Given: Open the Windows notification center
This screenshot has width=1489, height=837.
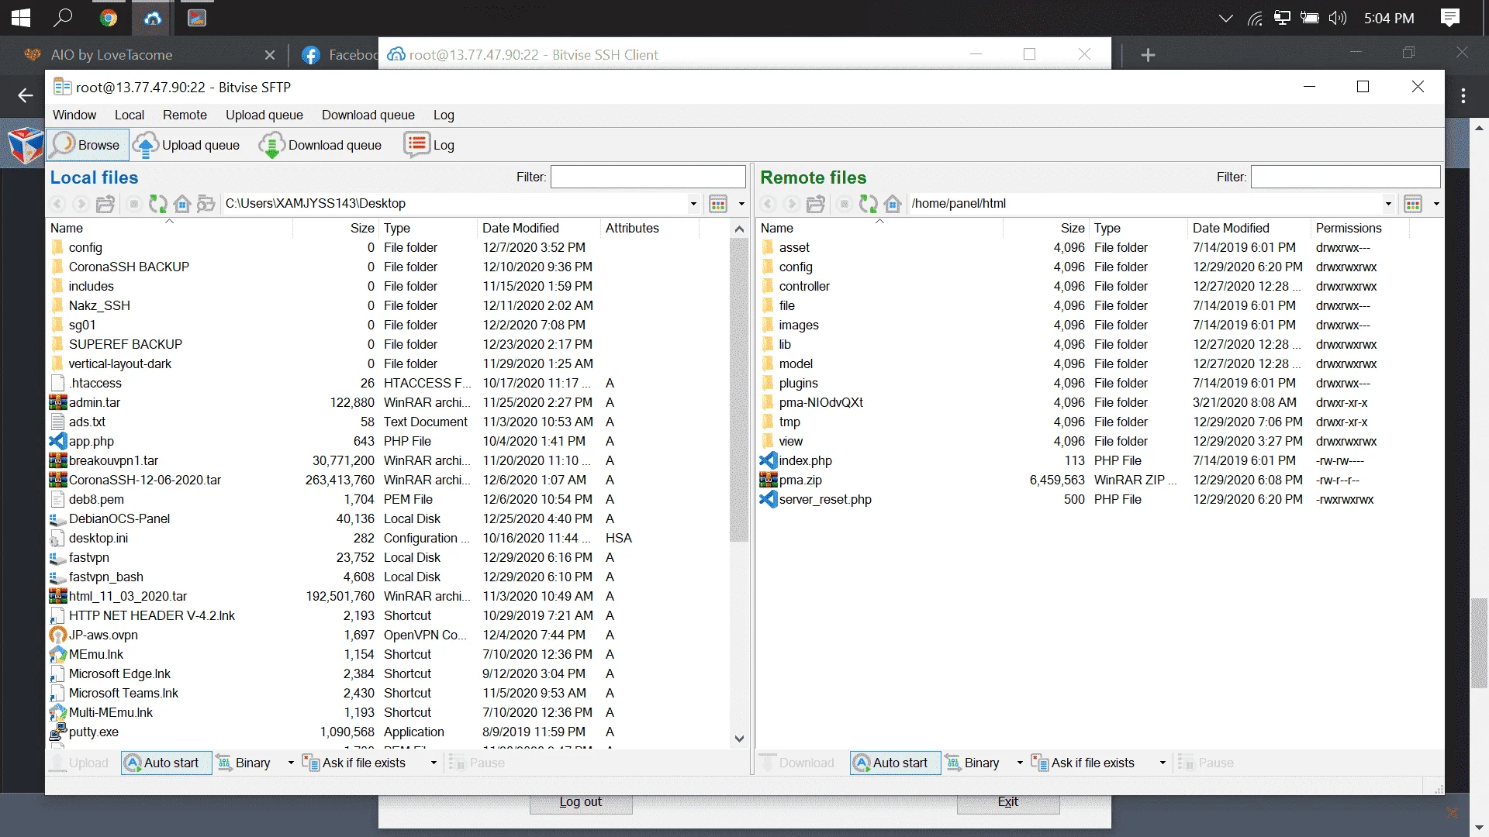Looking at the screenshot, I should 1450,18.
